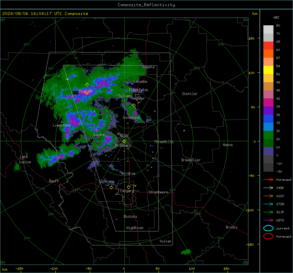293x273 pixels.
Task: Click the 33 dBZ blue color swatch
Action: point(268,118)
